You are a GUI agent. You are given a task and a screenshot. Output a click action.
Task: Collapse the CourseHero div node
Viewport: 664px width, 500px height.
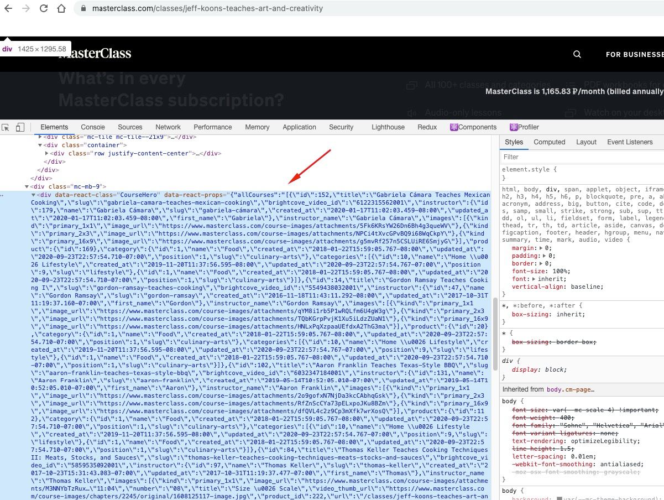(x=33, y=195)
